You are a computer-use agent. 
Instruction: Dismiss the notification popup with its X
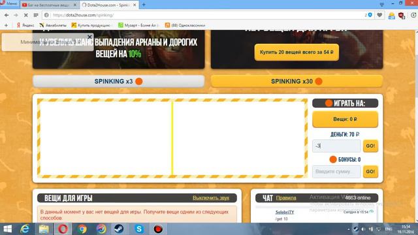(90, 37)
